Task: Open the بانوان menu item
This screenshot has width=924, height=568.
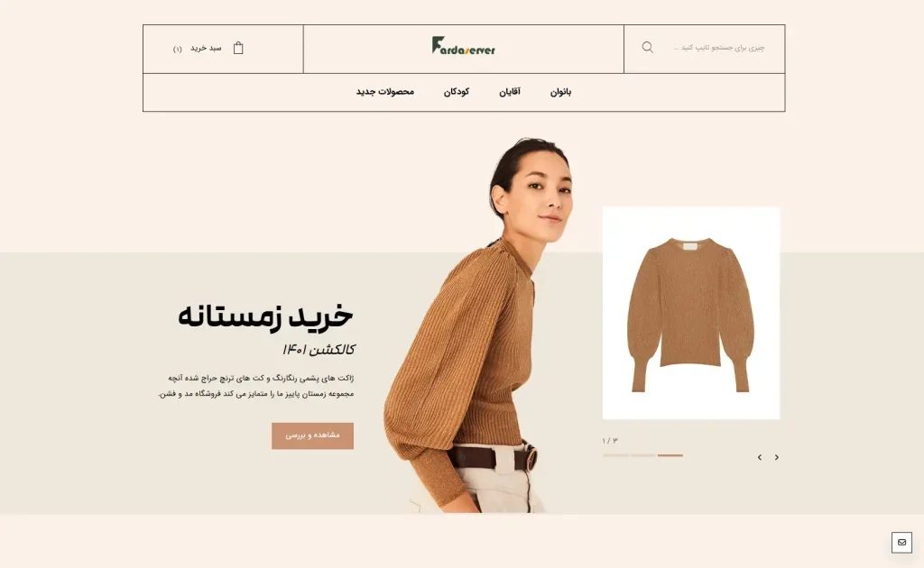Action: (x=560, y=92)
